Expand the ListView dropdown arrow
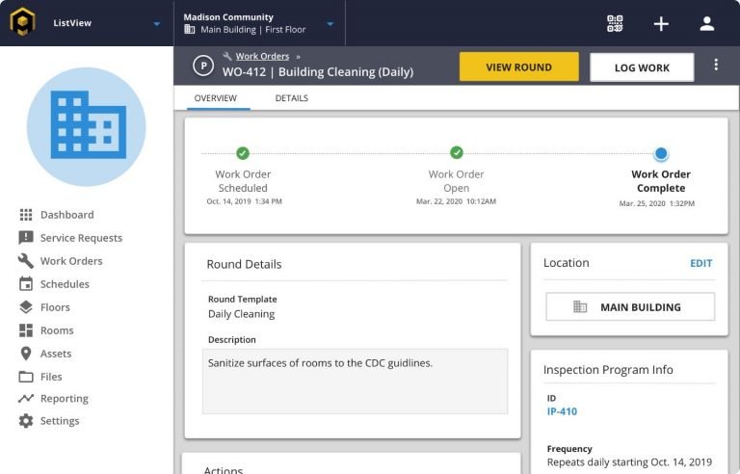 click(x=157, y=24)
